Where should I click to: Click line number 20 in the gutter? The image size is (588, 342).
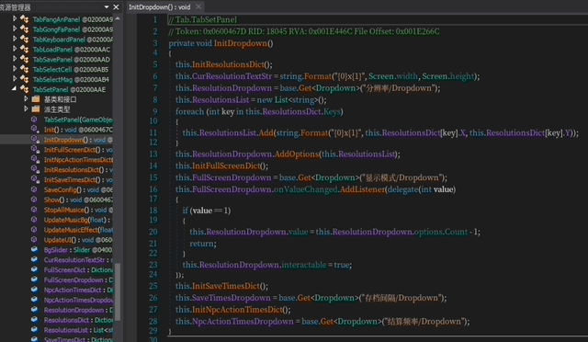tap(153, 232)
